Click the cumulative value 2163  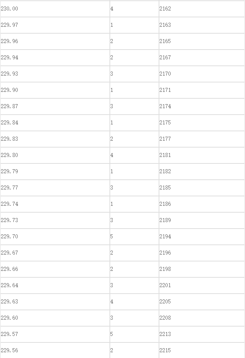coord(202,25)
